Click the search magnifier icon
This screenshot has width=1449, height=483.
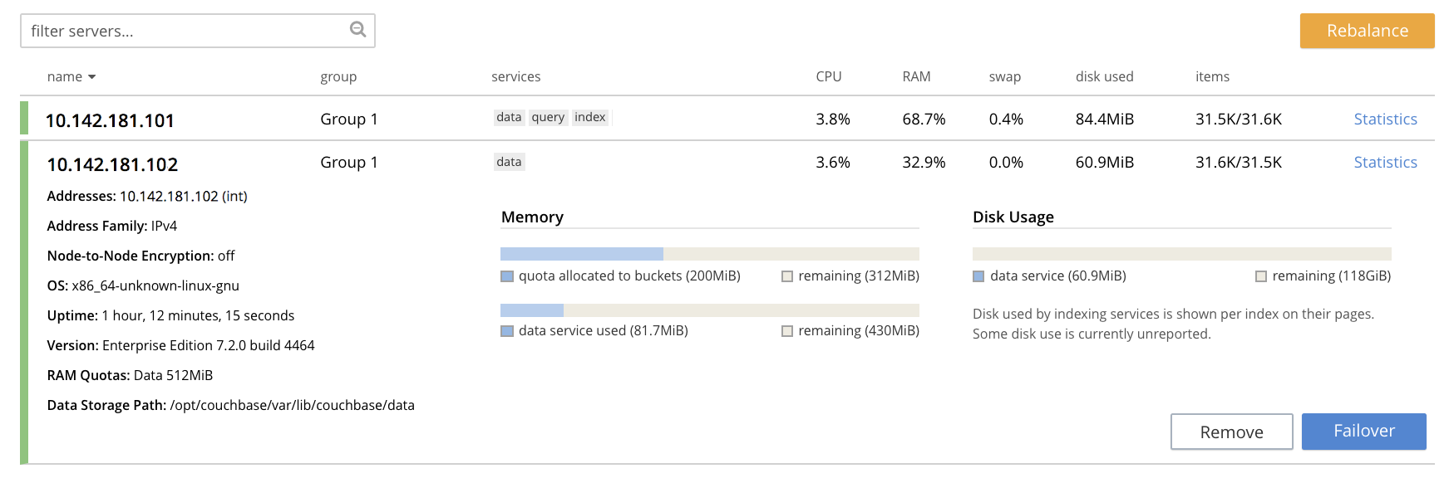pos(357,30)
